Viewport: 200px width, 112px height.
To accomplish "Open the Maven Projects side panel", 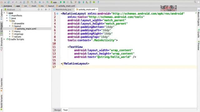I will click(x=198, y=18).
